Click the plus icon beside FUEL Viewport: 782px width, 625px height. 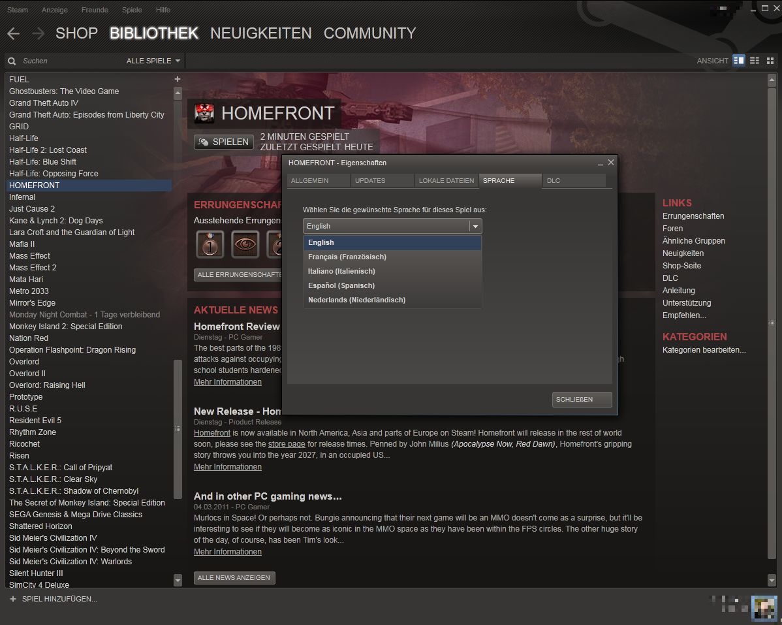177,79
